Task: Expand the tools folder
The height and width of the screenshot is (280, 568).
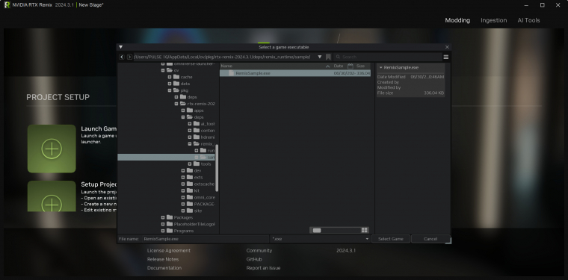Action: [190, 164]
